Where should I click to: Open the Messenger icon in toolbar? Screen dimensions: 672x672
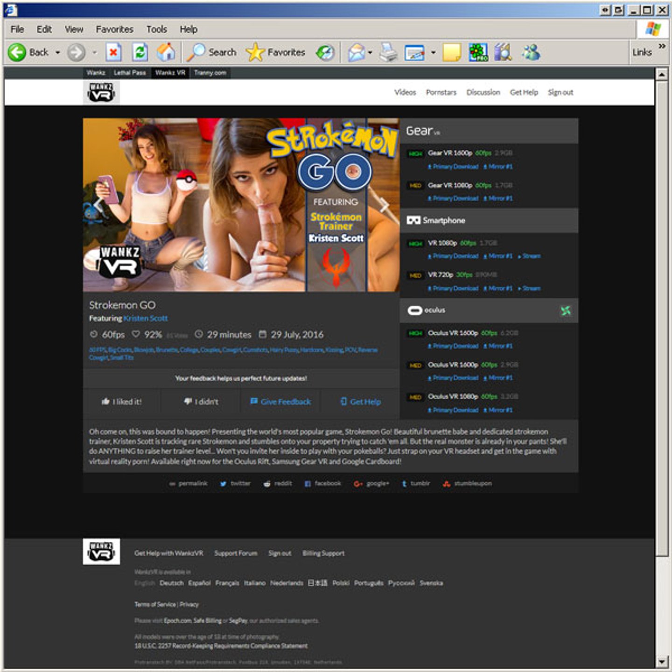click(x=531, y=52)
